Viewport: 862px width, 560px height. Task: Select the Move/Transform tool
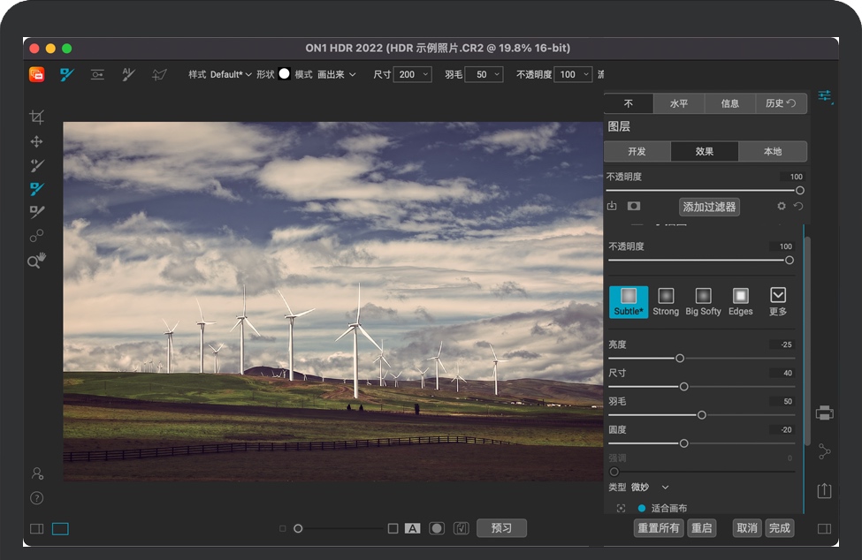pyautogui.click(x=36, y=141)
